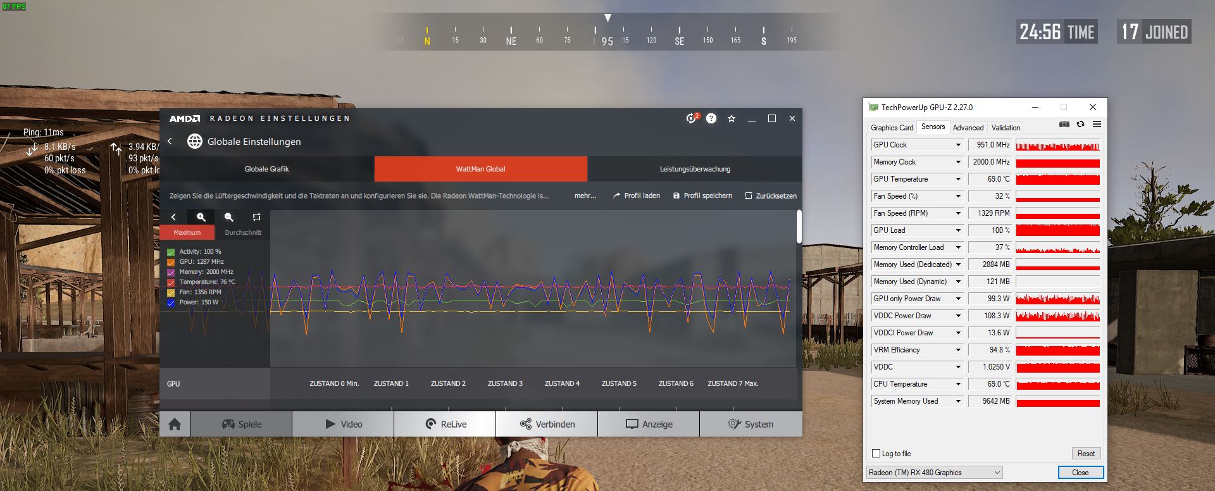Go to Radeon home icon
This screenshot has width=1215, height=491.
[175, 424]
